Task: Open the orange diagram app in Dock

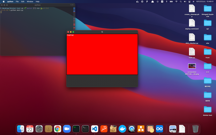Action: pyautogui.click(x=141, y=129)
